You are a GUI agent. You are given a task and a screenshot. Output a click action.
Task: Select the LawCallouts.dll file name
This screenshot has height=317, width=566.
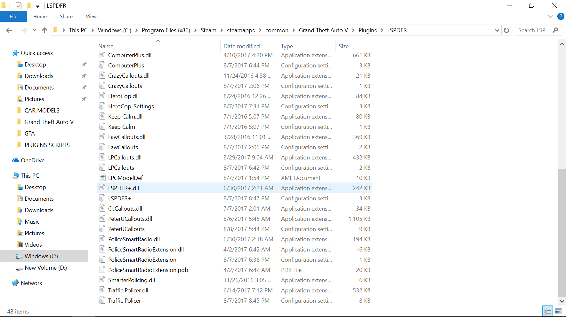tap(127, 137)
